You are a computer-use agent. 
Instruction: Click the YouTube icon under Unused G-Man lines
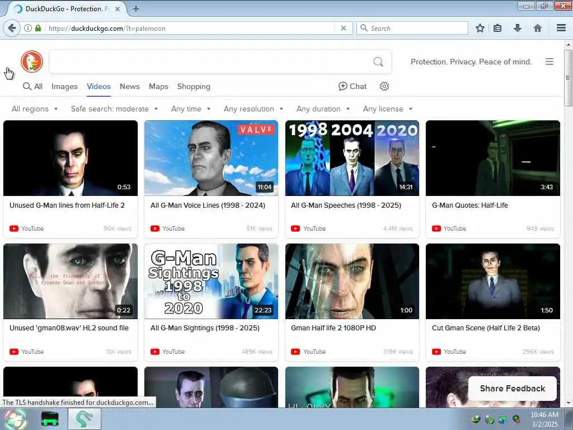pos(14,228)
